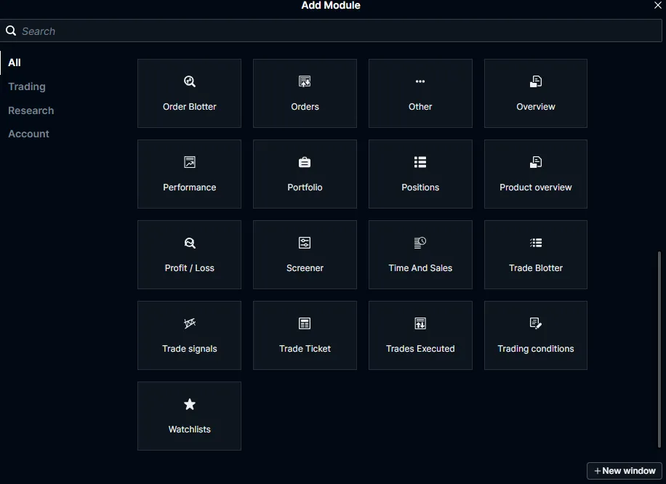Click the Other three-dots icon
This screenshot has width=666, height=484.
[x=420, y=81]
